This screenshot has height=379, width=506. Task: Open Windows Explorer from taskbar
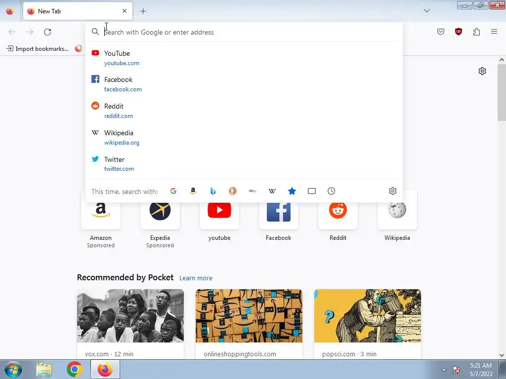pos(44,369)
